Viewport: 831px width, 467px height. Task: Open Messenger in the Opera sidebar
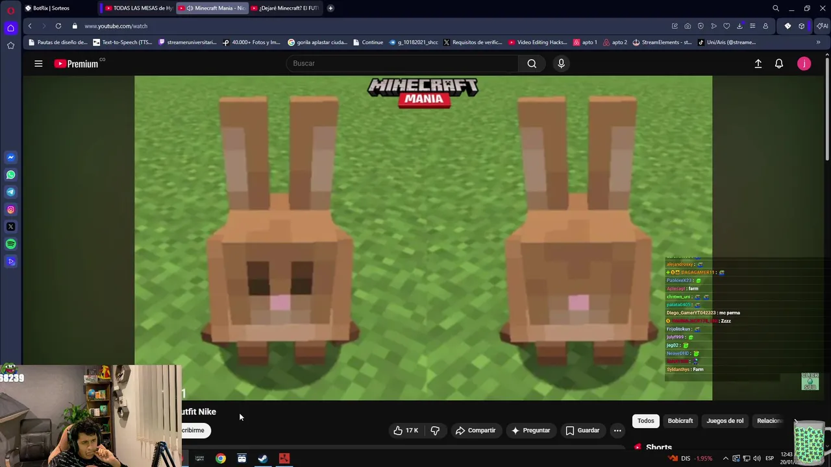(10, 158)
